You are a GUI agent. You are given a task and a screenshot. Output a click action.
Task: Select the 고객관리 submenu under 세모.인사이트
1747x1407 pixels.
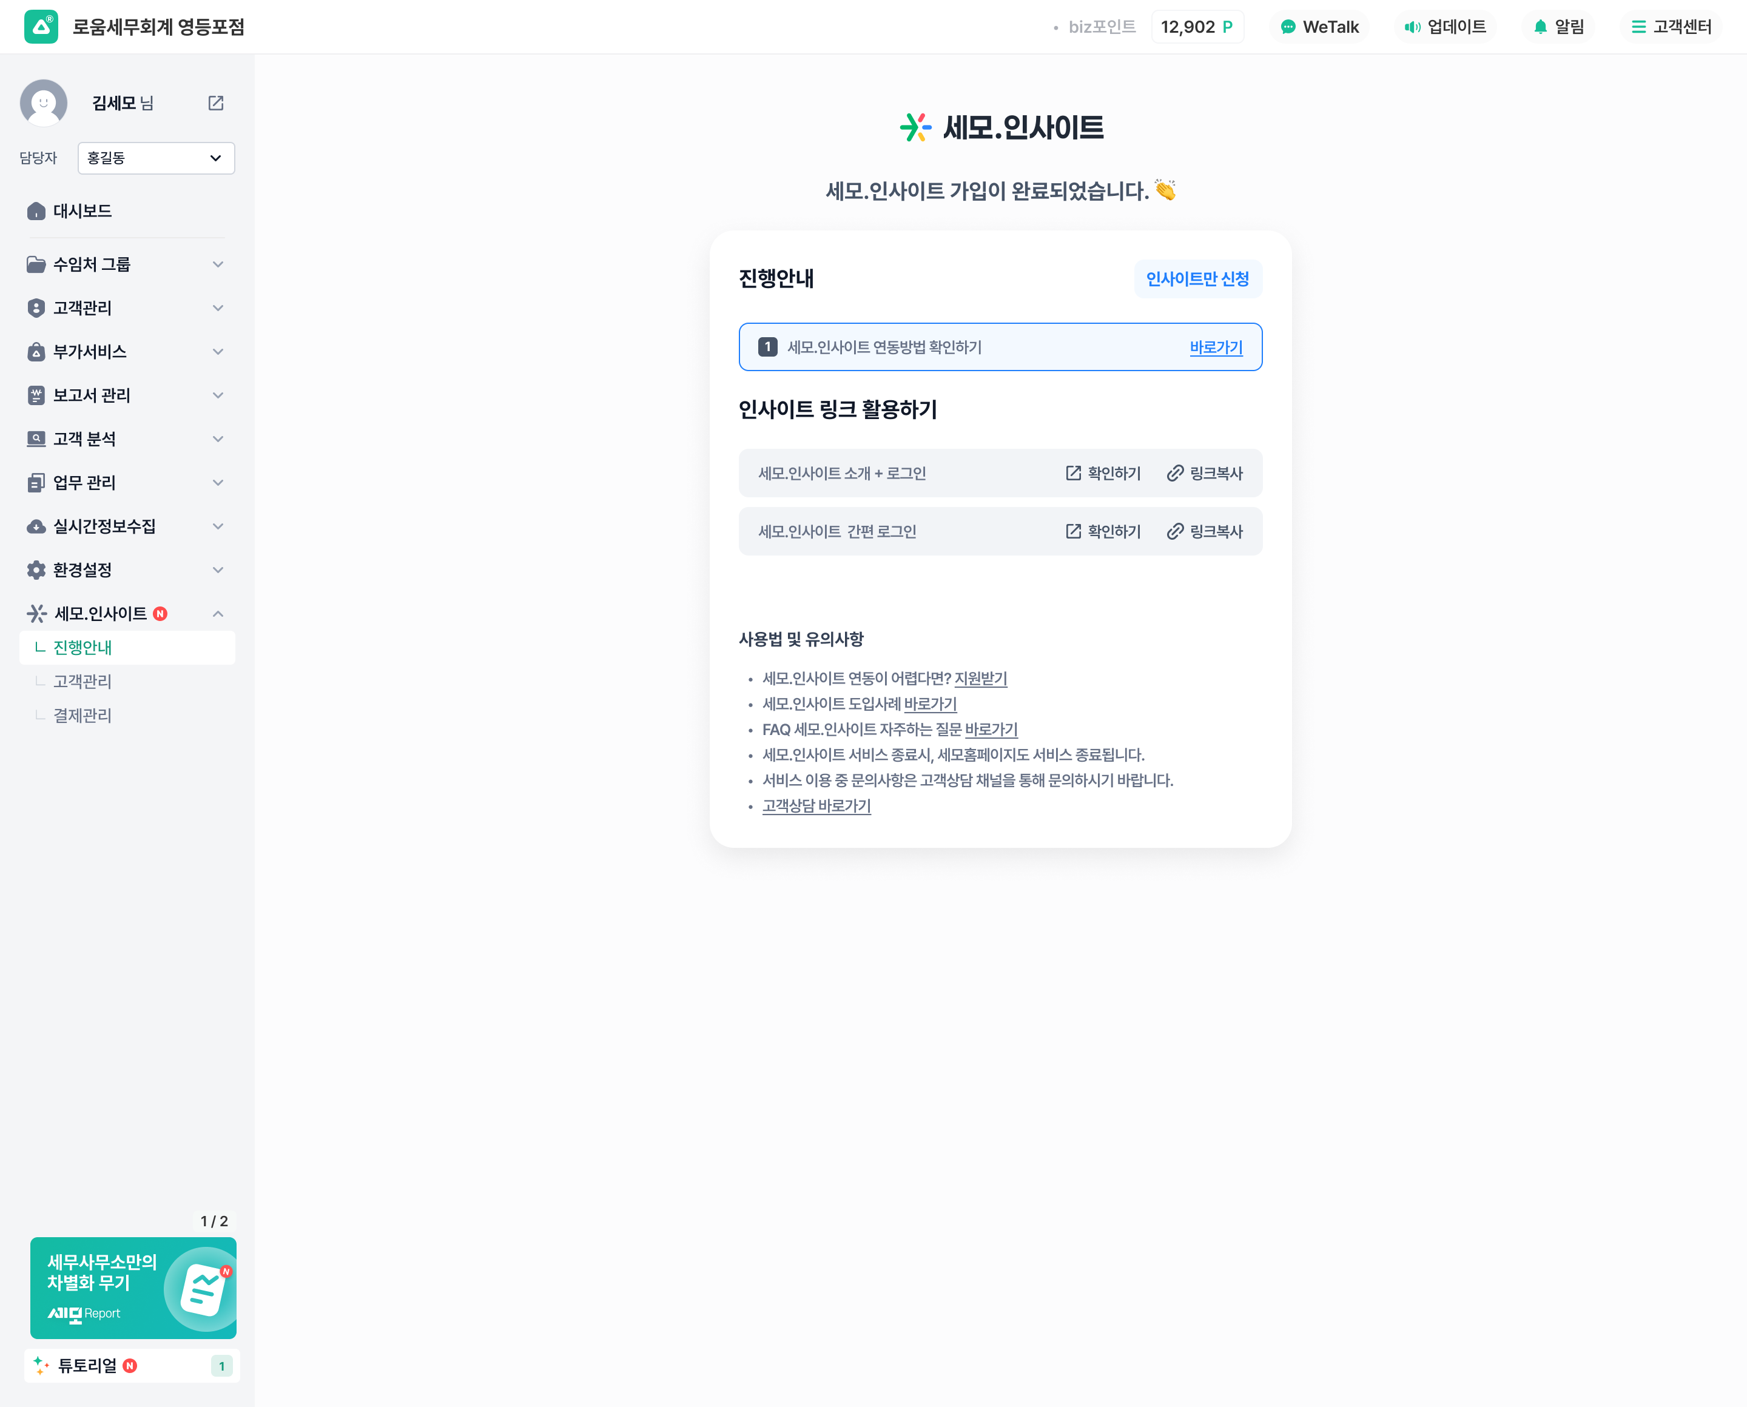click(82, 682)
